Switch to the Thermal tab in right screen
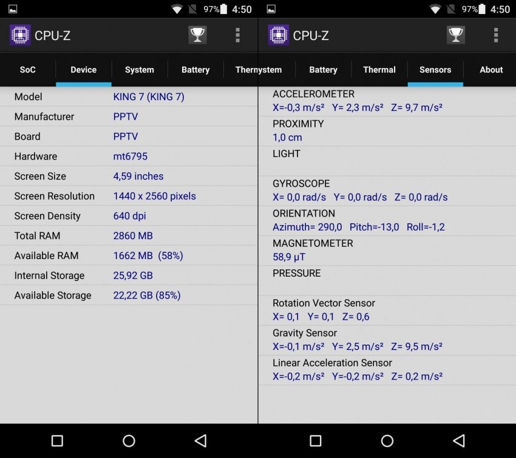 point(379,70)
